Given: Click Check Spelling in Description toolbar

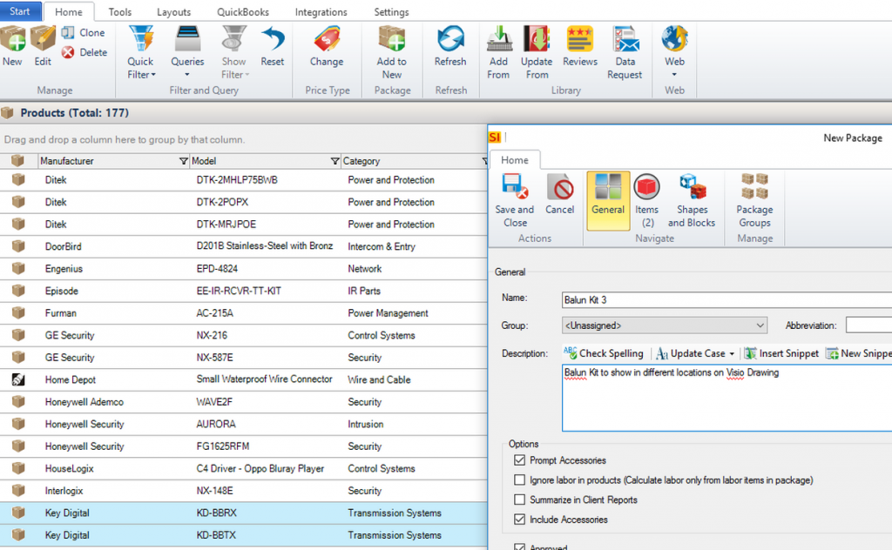Looking at the screenshot, I should tap(603, 353).
